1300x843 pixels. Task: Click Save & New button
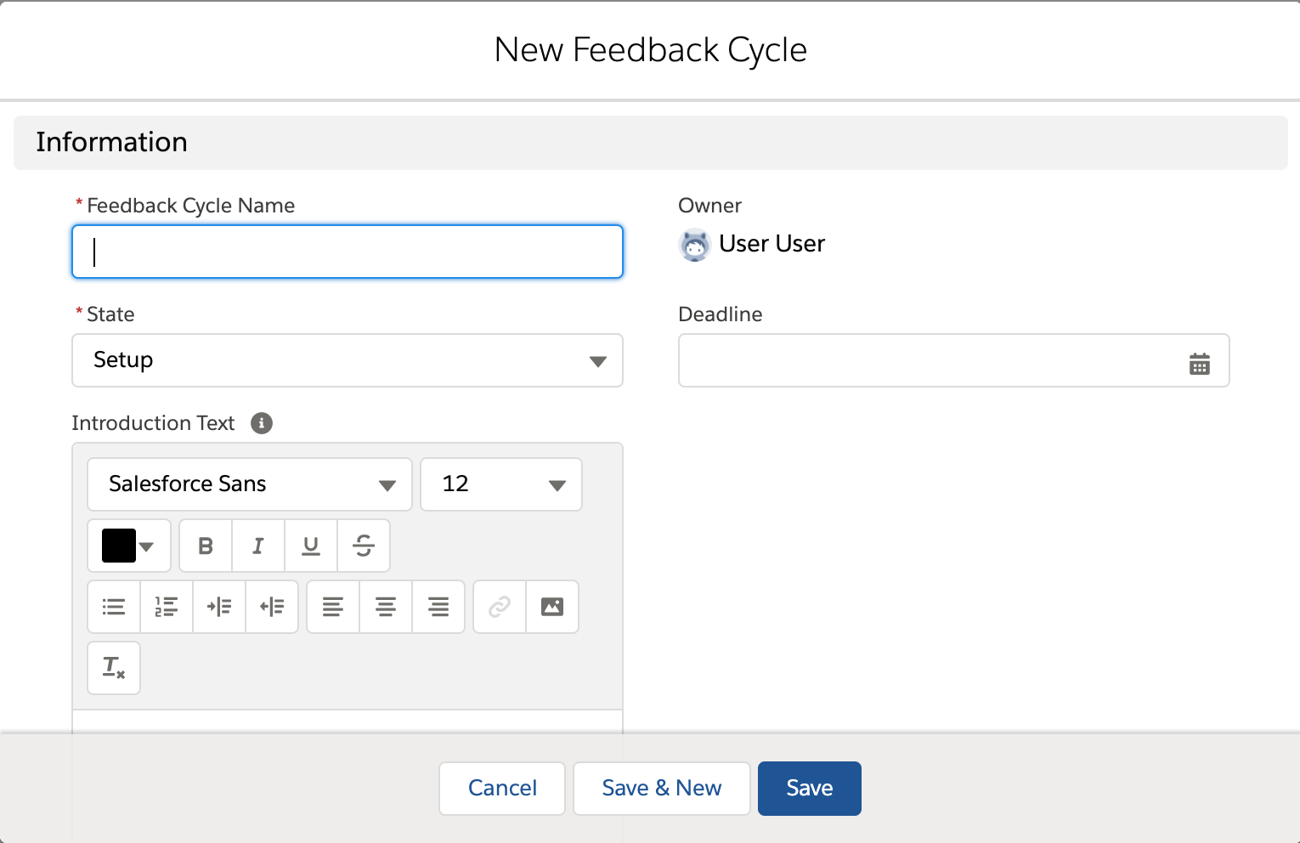[661, 789]
